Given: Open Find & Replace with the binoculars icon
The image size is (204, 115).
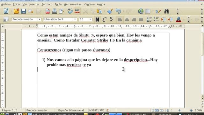Looking at the screenshot, I should click(x=167, y=11).
